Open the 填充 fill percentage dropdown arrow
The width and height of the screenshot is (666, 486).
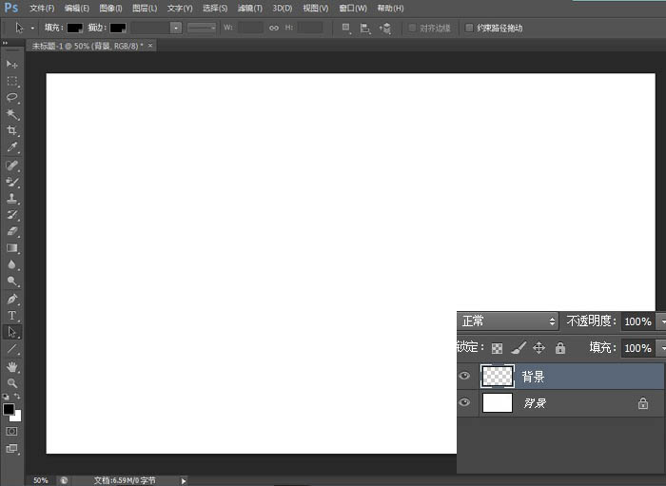click(661, 348)
